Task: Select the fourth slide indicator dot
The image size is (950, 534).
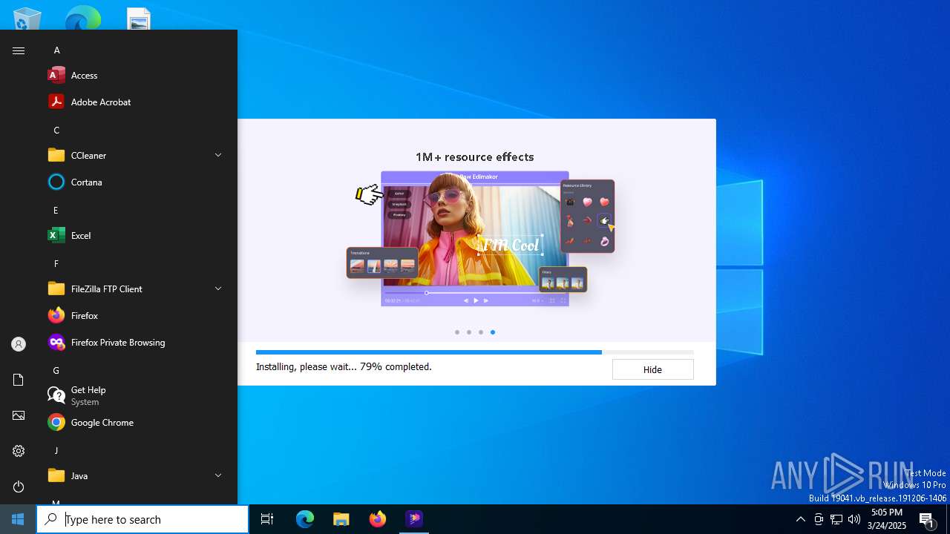Action: coord(493,332)
